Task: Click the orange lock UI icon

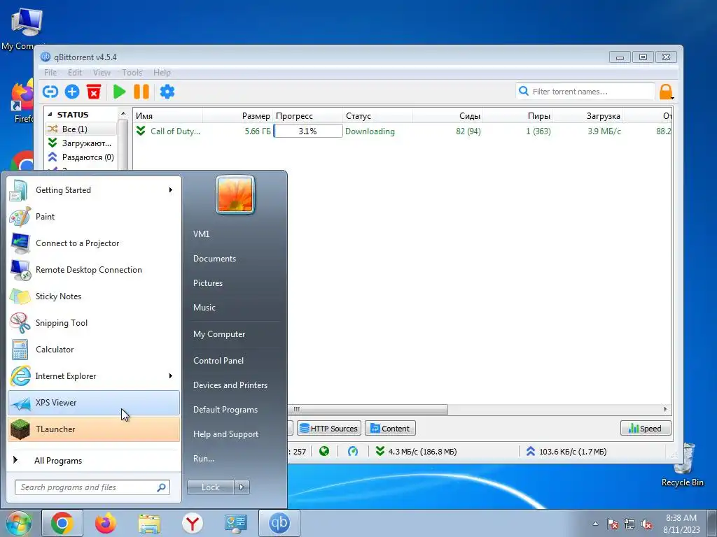Action: pyautogui.click(x=667, y=92)
